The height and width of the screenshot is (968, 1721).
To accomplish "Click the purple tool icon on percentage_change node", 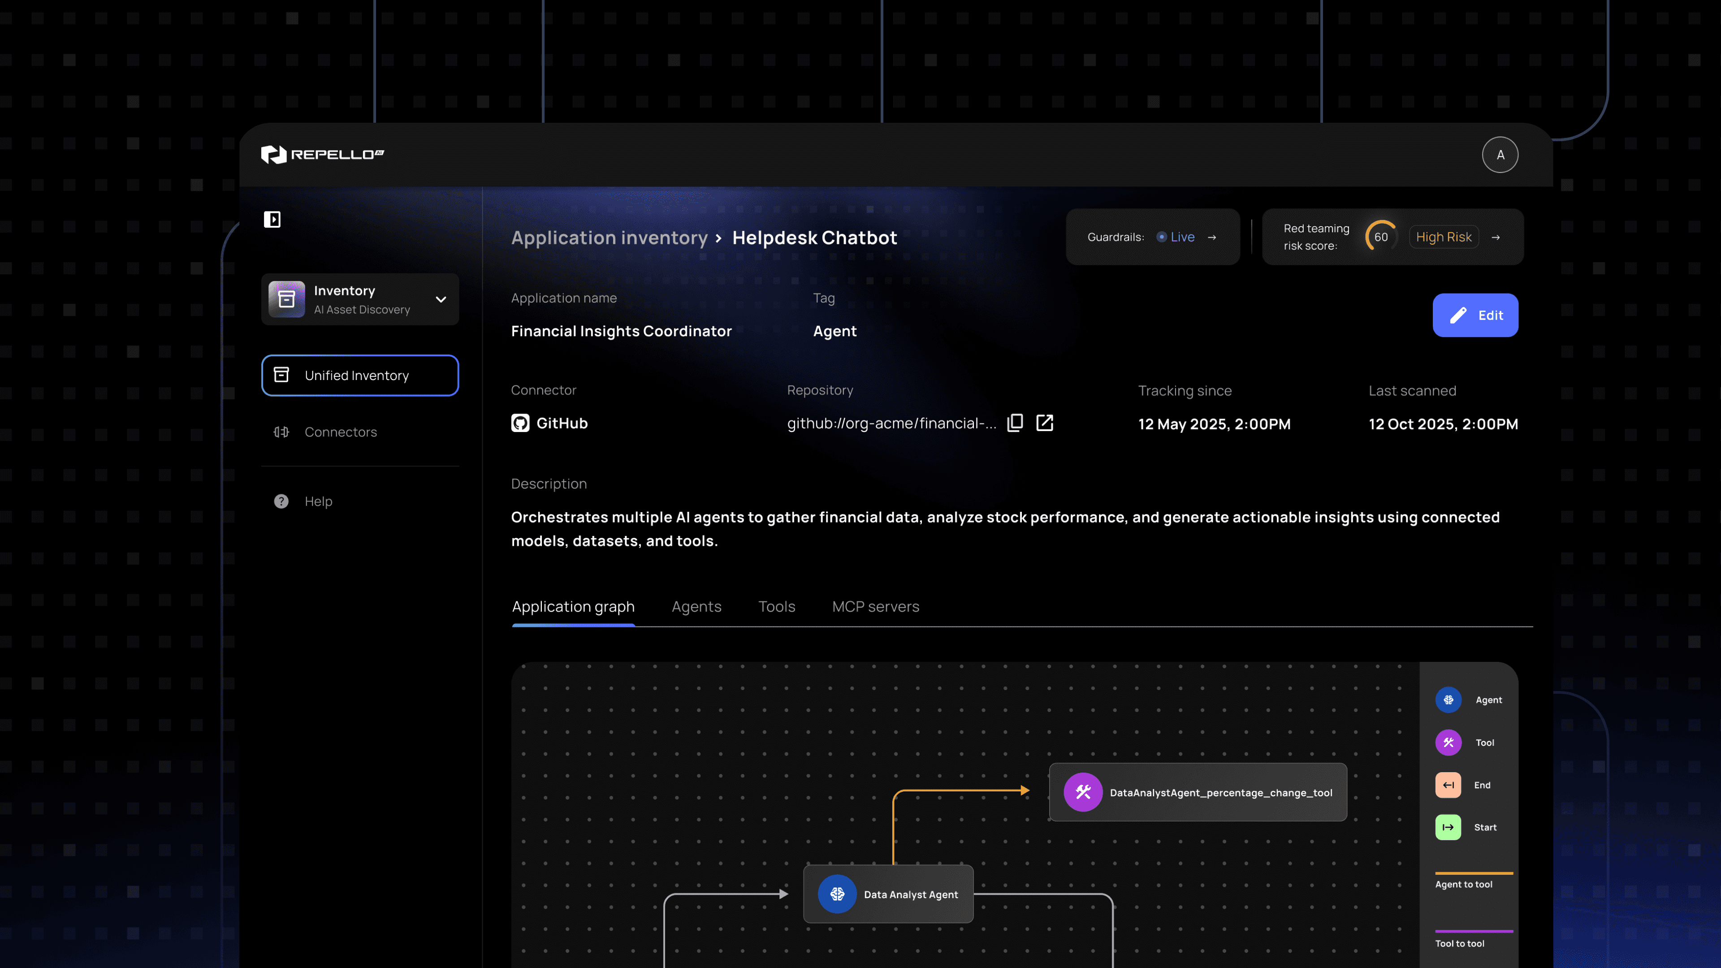I will (1083, 792).
